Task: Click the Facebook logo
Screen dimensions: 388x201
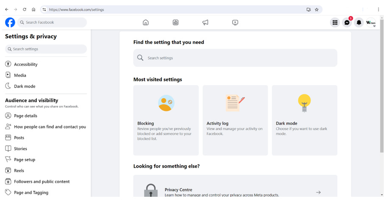Action: coord(10,22)
